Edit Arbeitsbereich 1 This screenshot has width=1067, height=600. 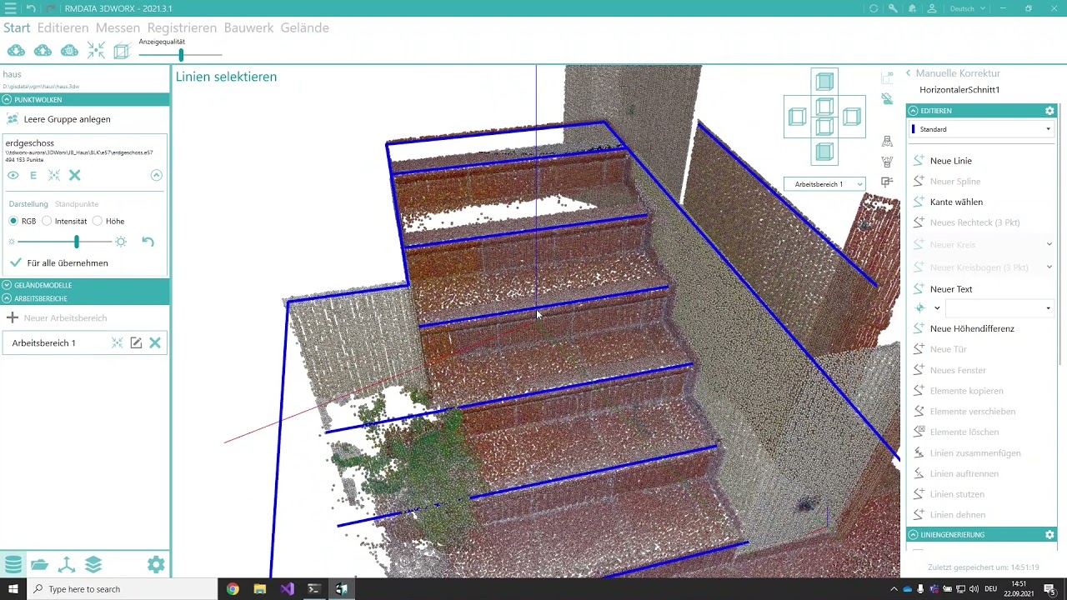pos(136,342)
